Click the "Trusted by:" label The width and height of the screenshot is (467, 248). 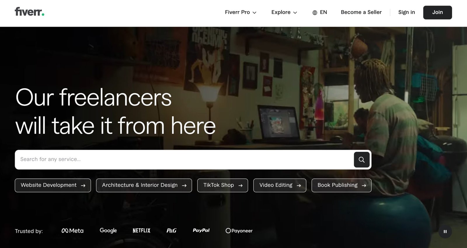click(x=29, y=231)
